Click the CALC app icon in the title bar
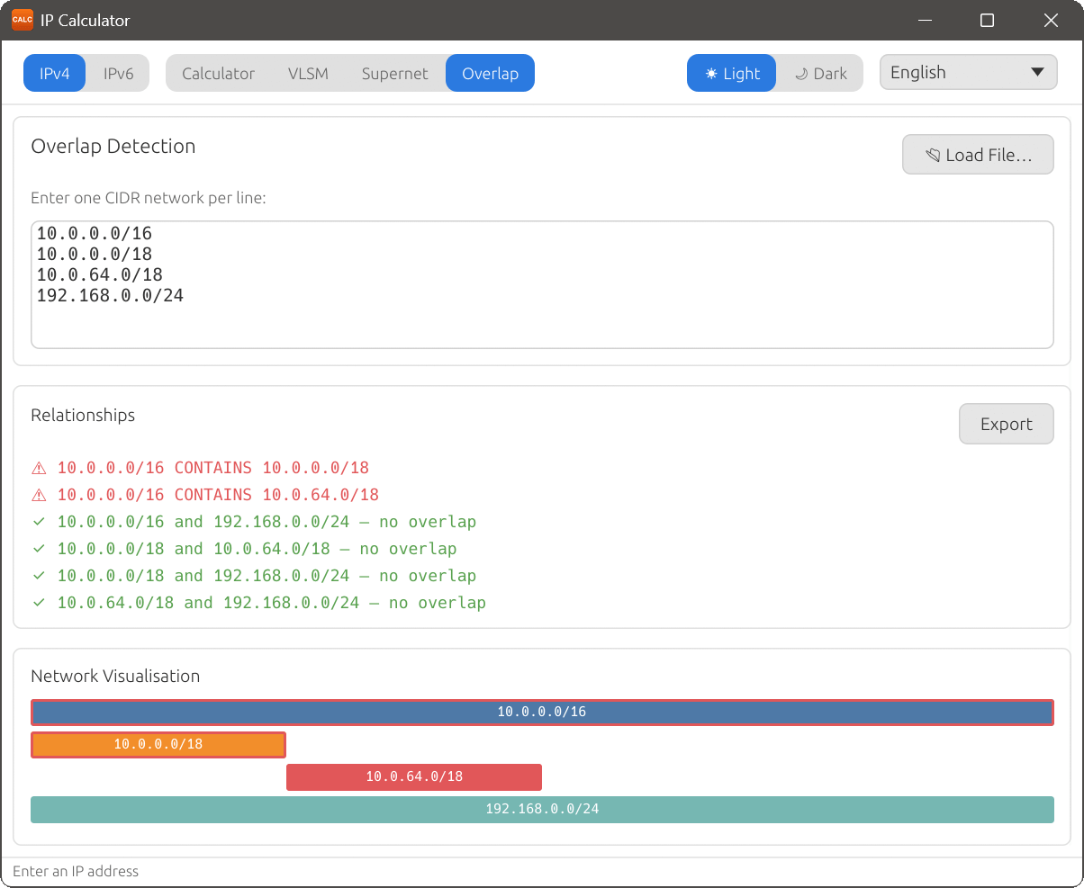 click(x=22, y=19)
